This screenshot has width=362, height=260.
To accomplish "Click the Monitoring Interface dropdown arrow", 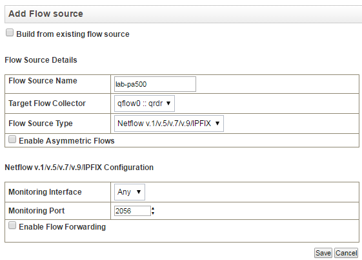I will click(x=139, y=192).
